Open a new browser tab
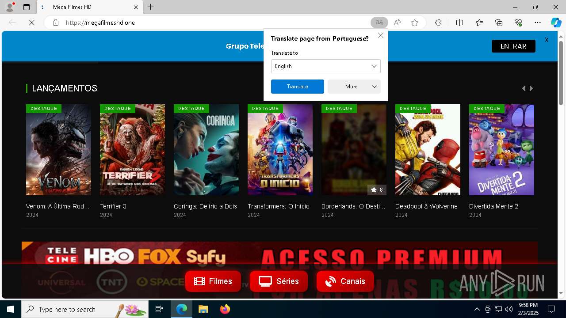Viewport: 566px width, 318px height. point(150,7)
